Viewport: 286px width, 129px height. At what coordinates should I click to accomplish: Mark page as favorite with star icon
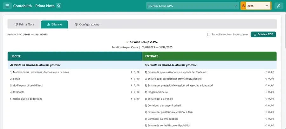(58, 6)
